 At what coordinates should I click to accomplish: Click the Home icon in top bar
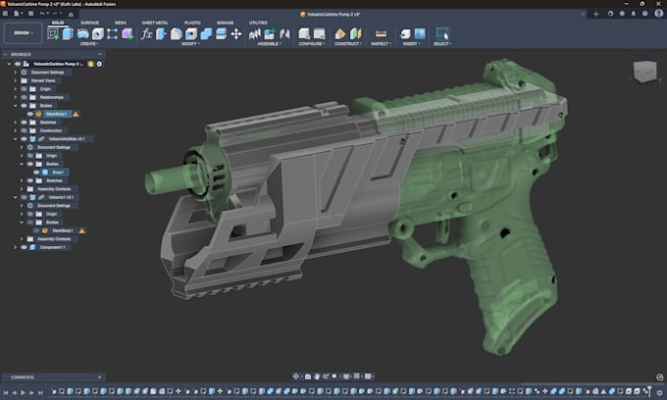point(71,14)
